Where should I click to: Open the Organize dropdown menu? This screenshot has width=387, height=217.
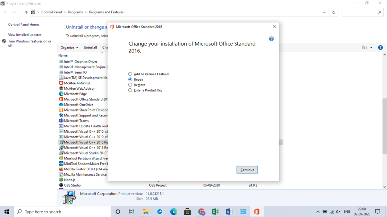click(x=69, y=47)
